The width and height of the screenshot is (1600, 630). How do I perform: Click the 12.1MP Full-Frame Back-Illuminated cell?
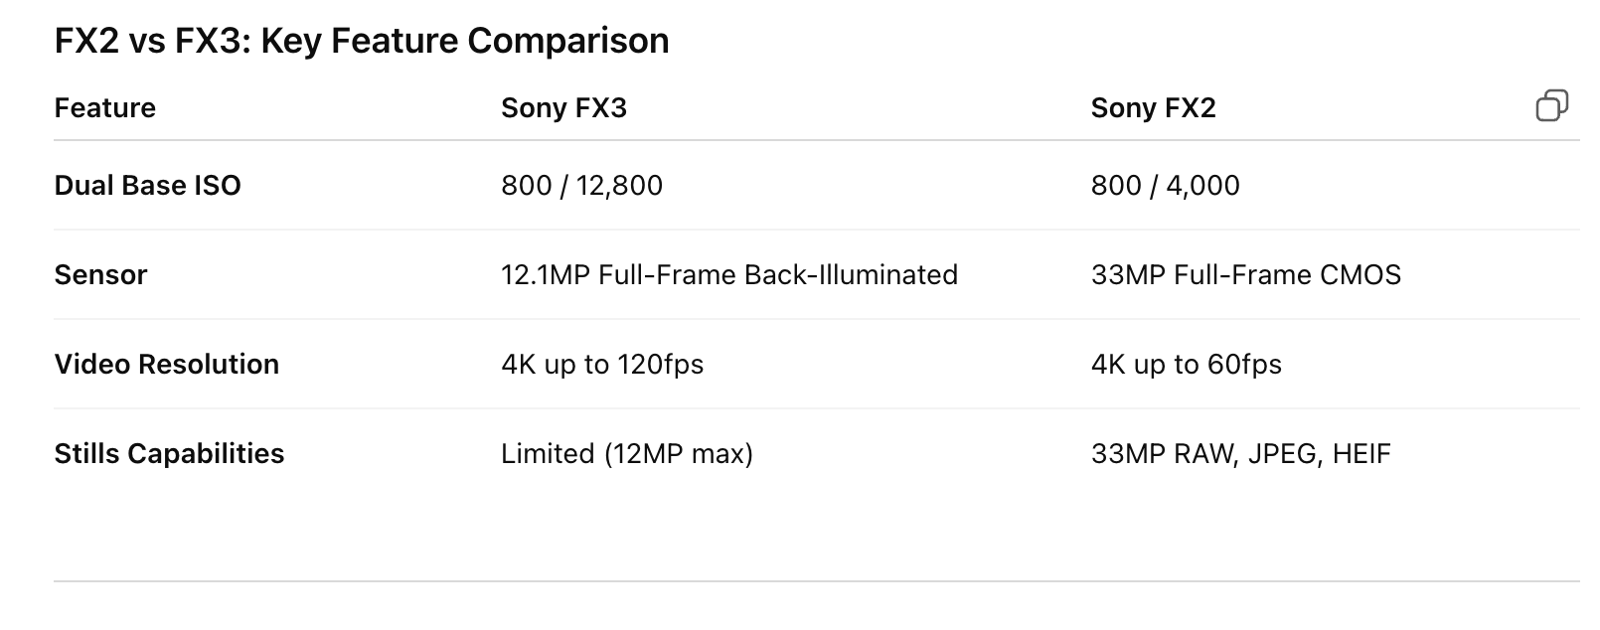point(729,275)
